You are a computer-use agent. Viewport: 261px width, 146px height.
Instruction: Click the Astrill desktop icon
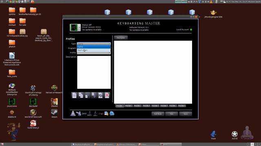[234, 135]
